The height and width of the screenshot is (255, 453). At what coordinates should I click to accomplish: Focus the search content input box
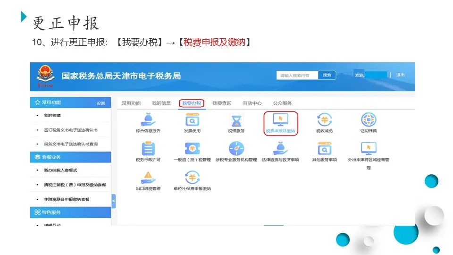(x=297, y=75)
